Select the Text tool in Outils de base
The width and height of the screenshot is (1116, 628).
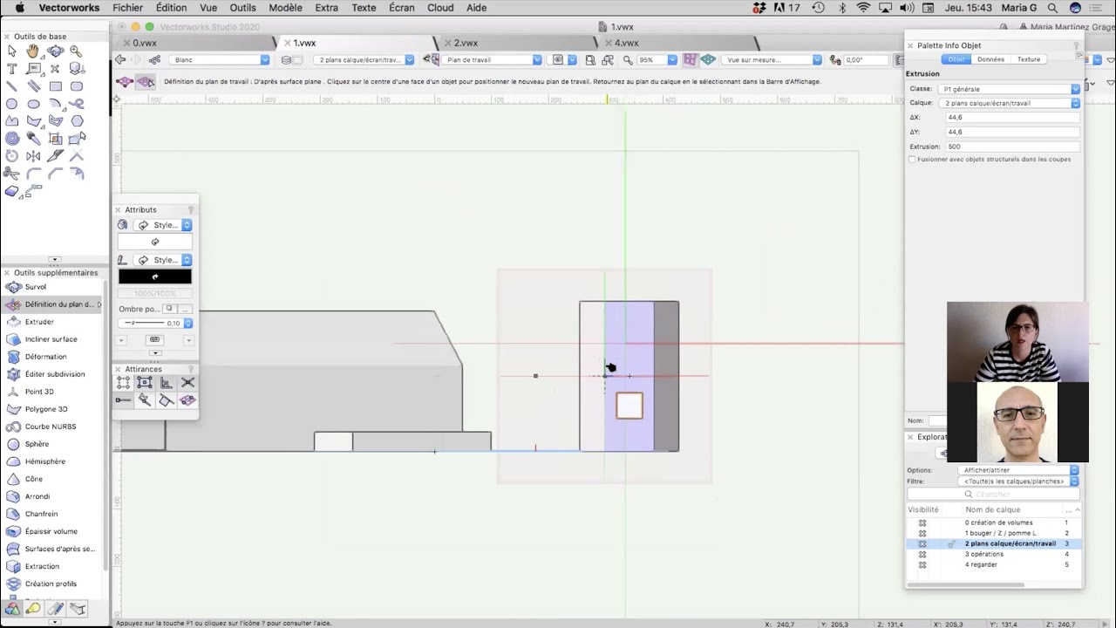(11, 69)
